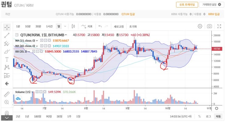Switch to 30분 interval
226x123 pixels.
coord(38,26)
